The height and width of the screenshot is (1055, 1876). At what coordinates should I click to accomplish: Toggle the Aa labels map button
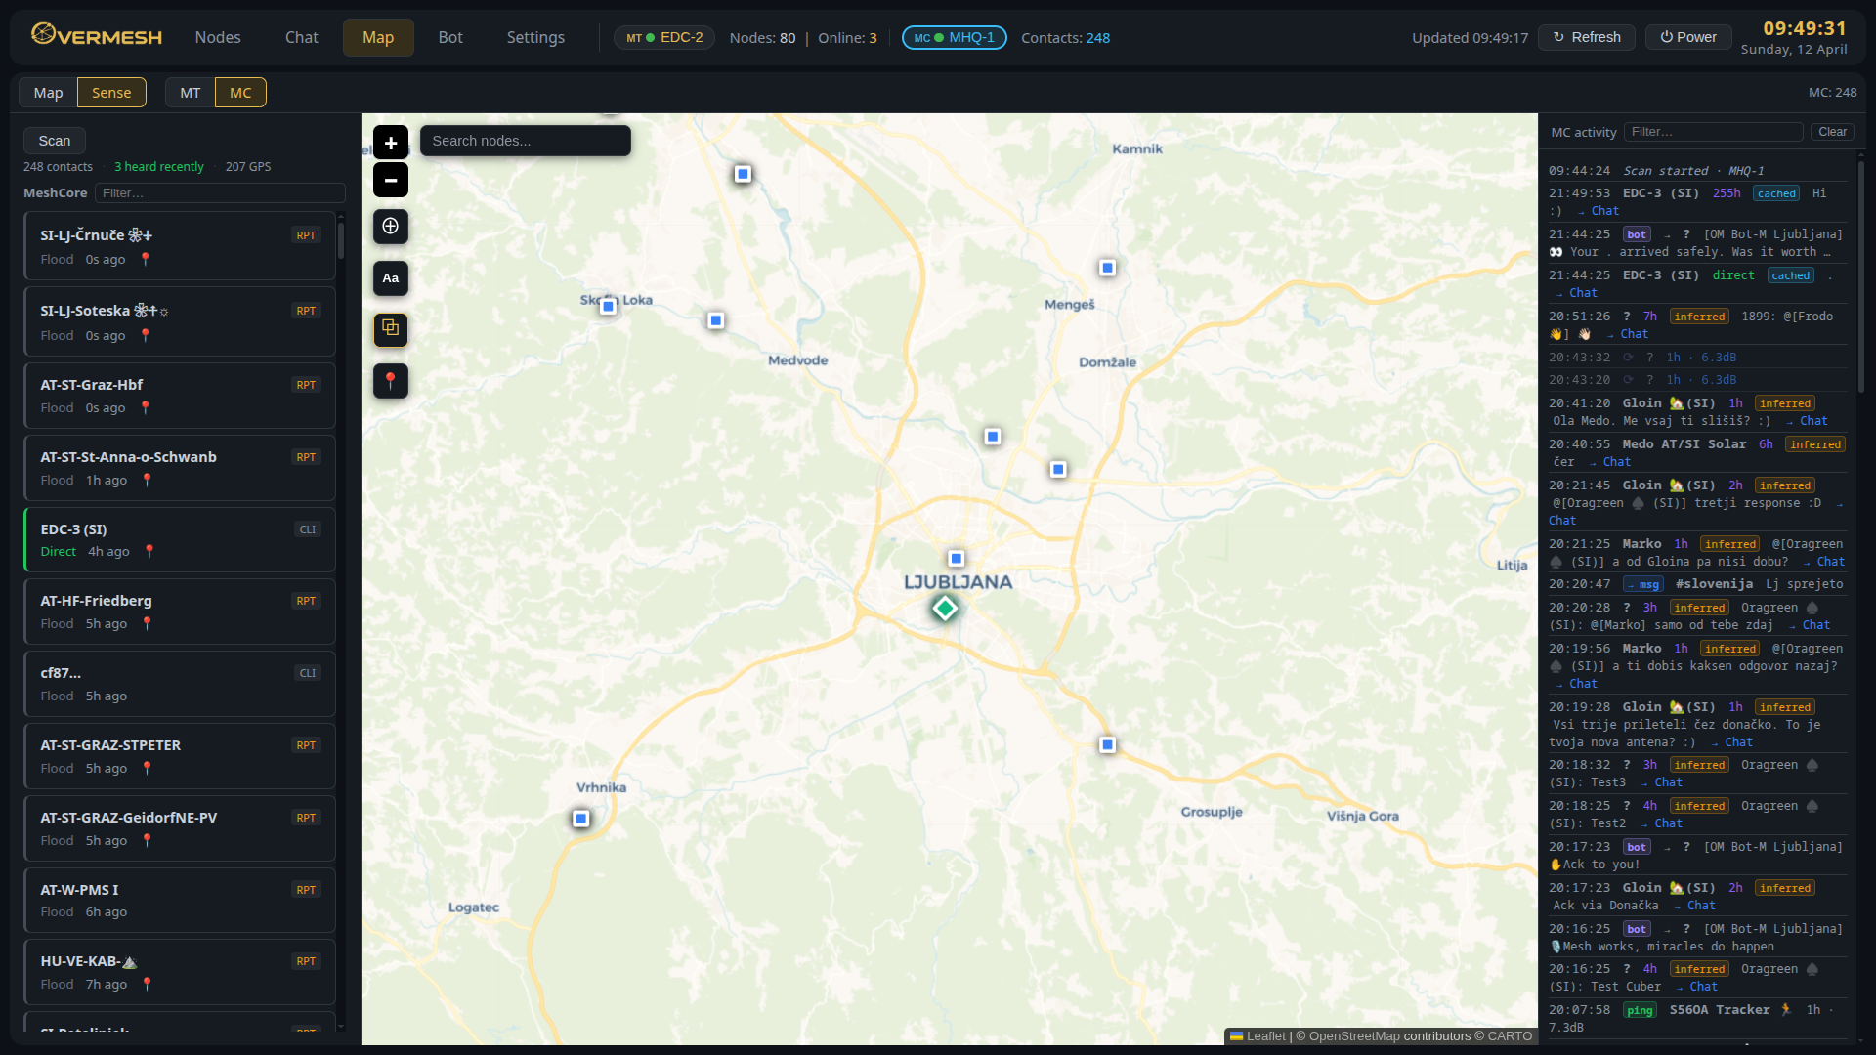pyautogui.click(x=390, y=278)
